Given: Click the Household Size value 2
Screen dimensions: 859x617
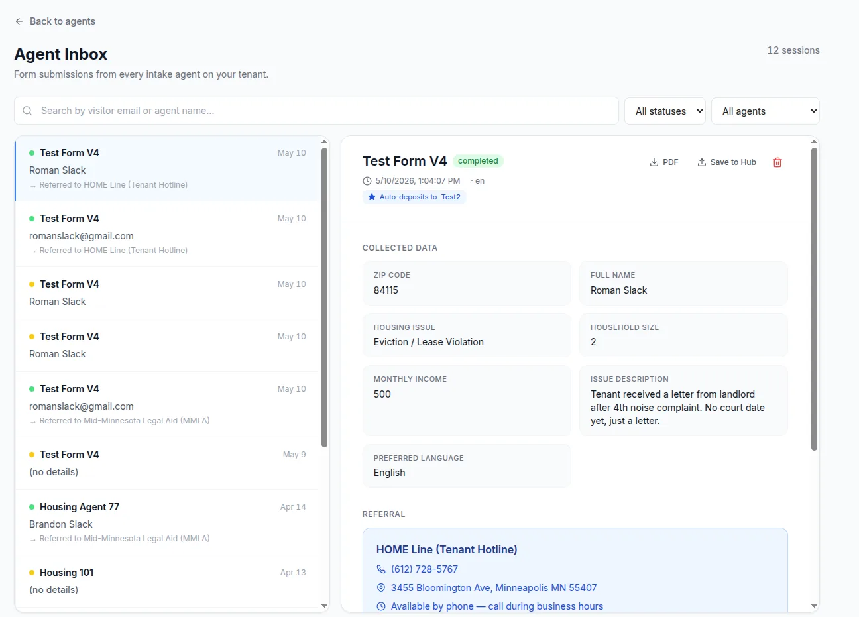Looking at the screenshot, I should [x=593, y=342].
